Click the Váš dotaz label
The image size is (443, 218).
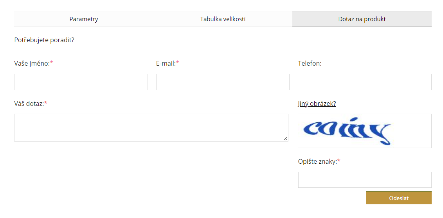click(29, 104)
